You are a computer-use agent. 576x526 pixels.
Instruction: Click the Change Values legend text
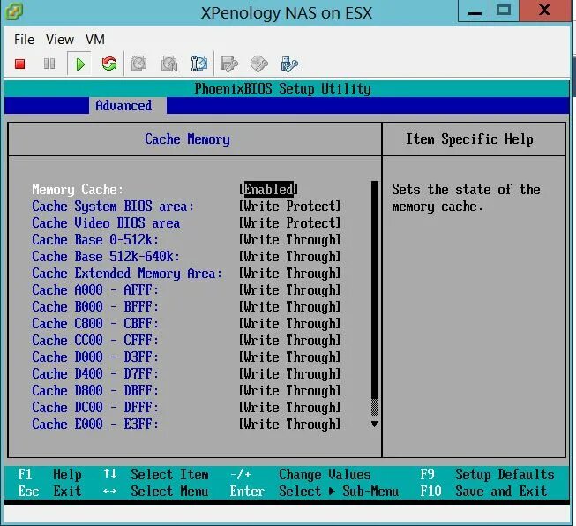coord(325,475)
